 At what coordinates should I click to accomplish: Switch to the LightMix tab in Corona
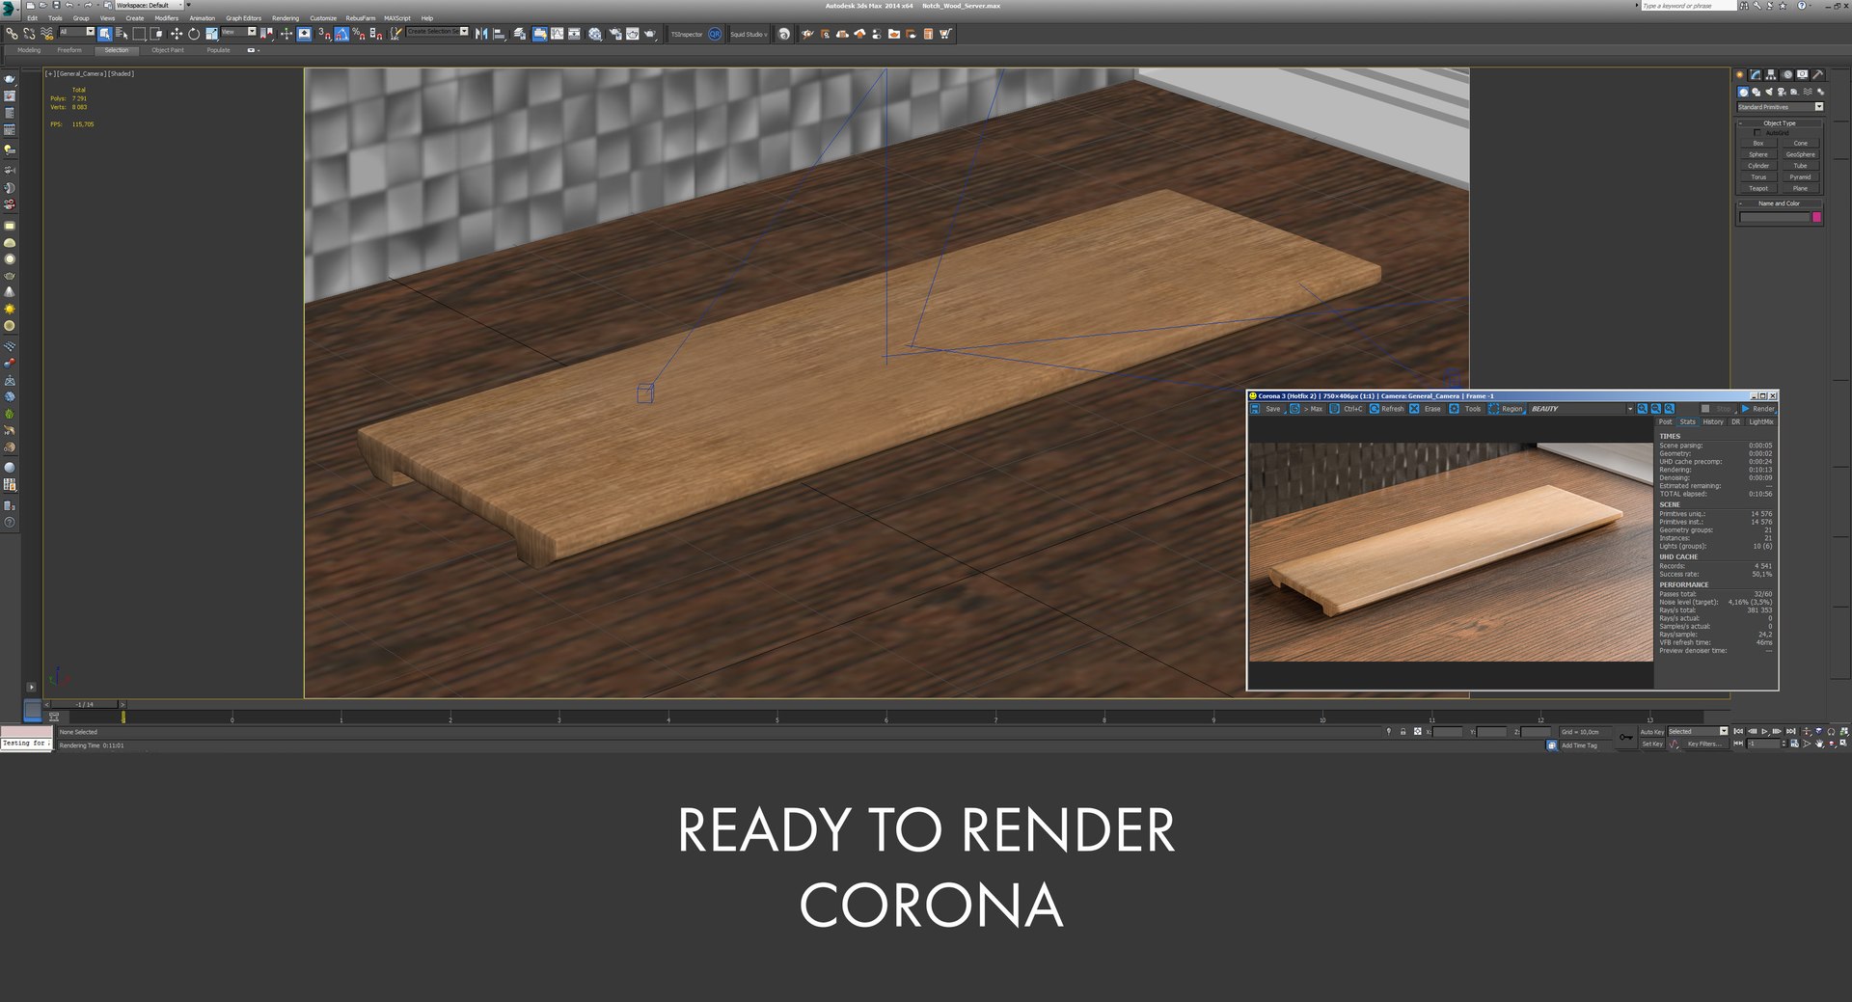[x=1761, y=422]
